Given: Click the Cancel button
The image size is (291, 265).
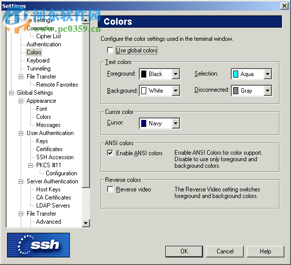Looking at the screenshot, I should pos(225,251).
